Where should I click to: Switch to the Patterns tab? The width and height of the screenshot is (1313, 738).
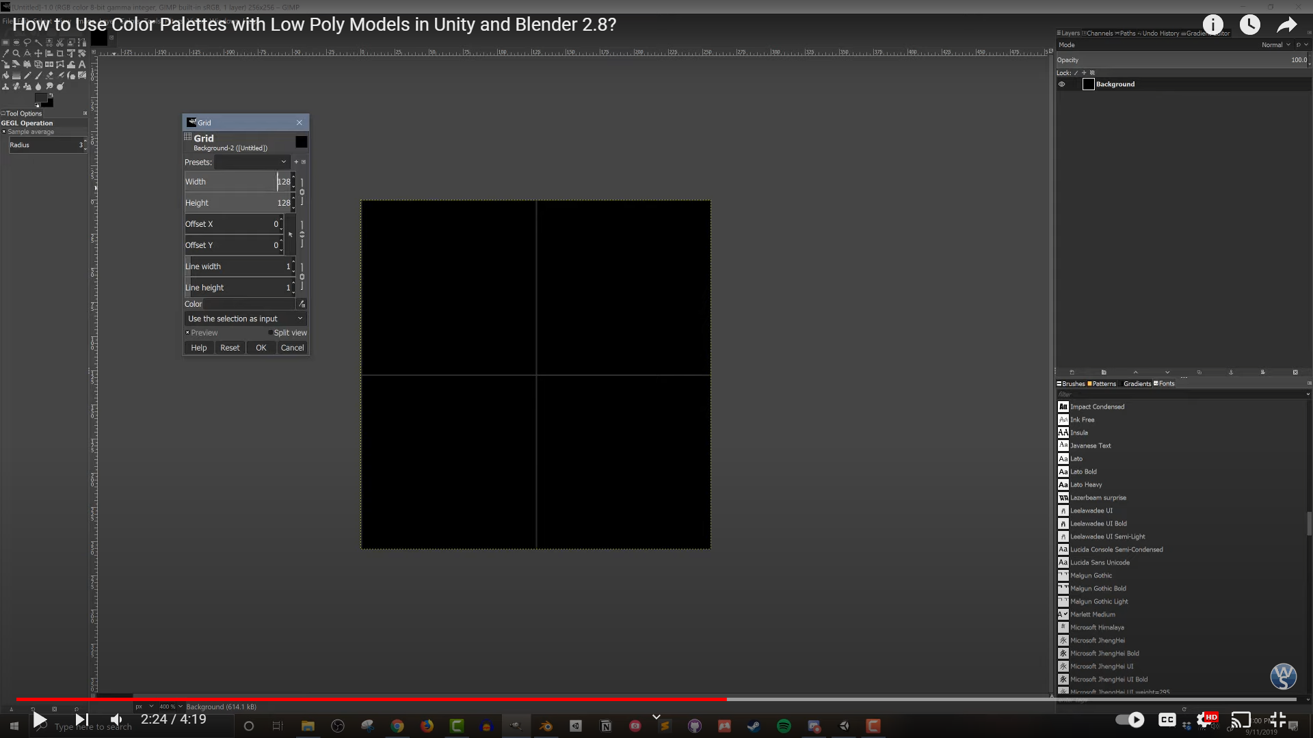1102,384
